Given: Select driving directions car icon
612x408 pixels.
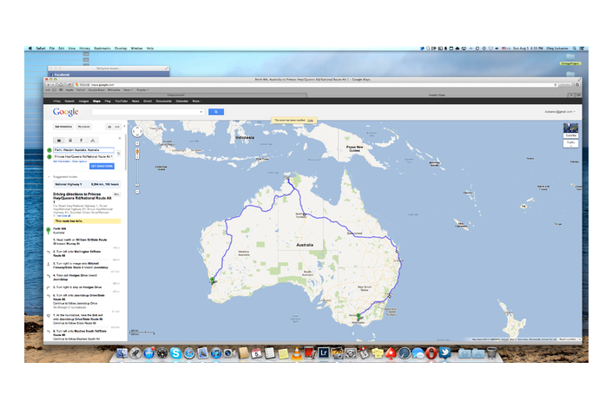Looking at the screenshot, I should [59, 140].
